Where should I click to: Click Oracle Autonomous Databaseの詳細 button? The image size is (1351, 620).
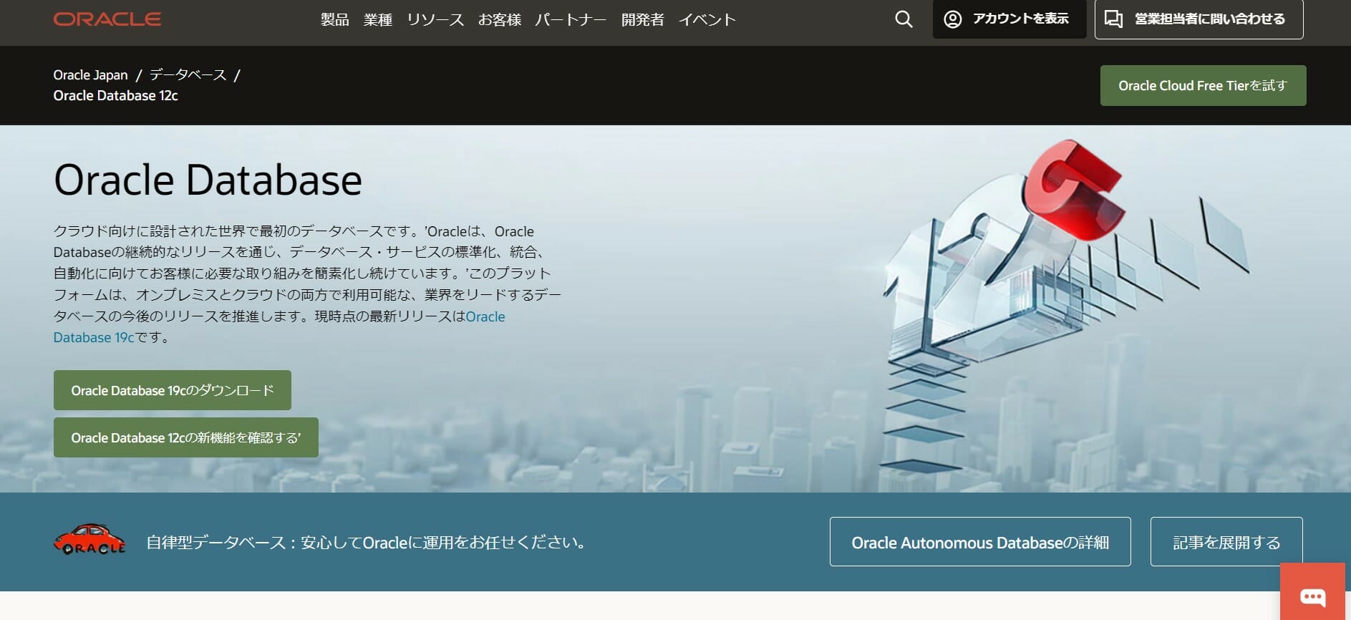click(980, 542)
